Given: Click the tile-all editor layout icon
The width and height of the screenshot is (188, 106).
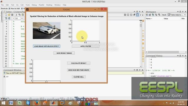Looking at the screenshot, I should pyautogui.click(x=125, y=15).
